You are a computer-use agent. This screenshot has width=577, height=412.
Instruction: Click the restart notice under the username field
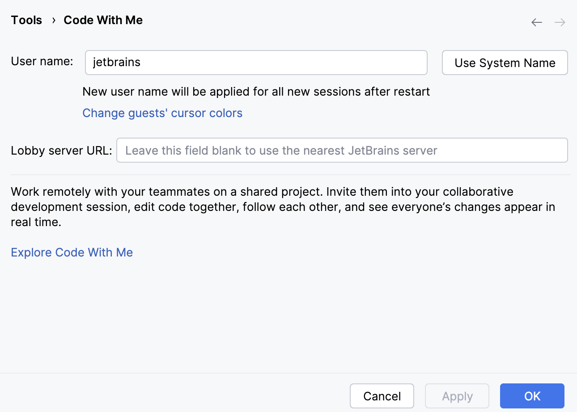pyautogui.click(x=256, y=91)
